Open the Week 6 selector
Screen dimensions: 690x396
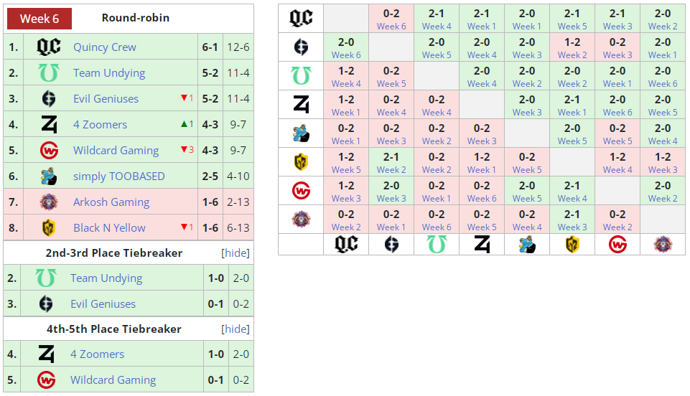(39, 19)
